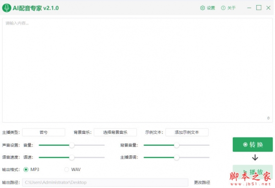Adjust the 主播语调 pitch slider
Image resolution: width=275 pixels, height=188 pixels.
[176, 157]
